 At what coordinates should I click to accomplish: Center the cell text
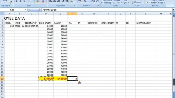pos(54,1)
